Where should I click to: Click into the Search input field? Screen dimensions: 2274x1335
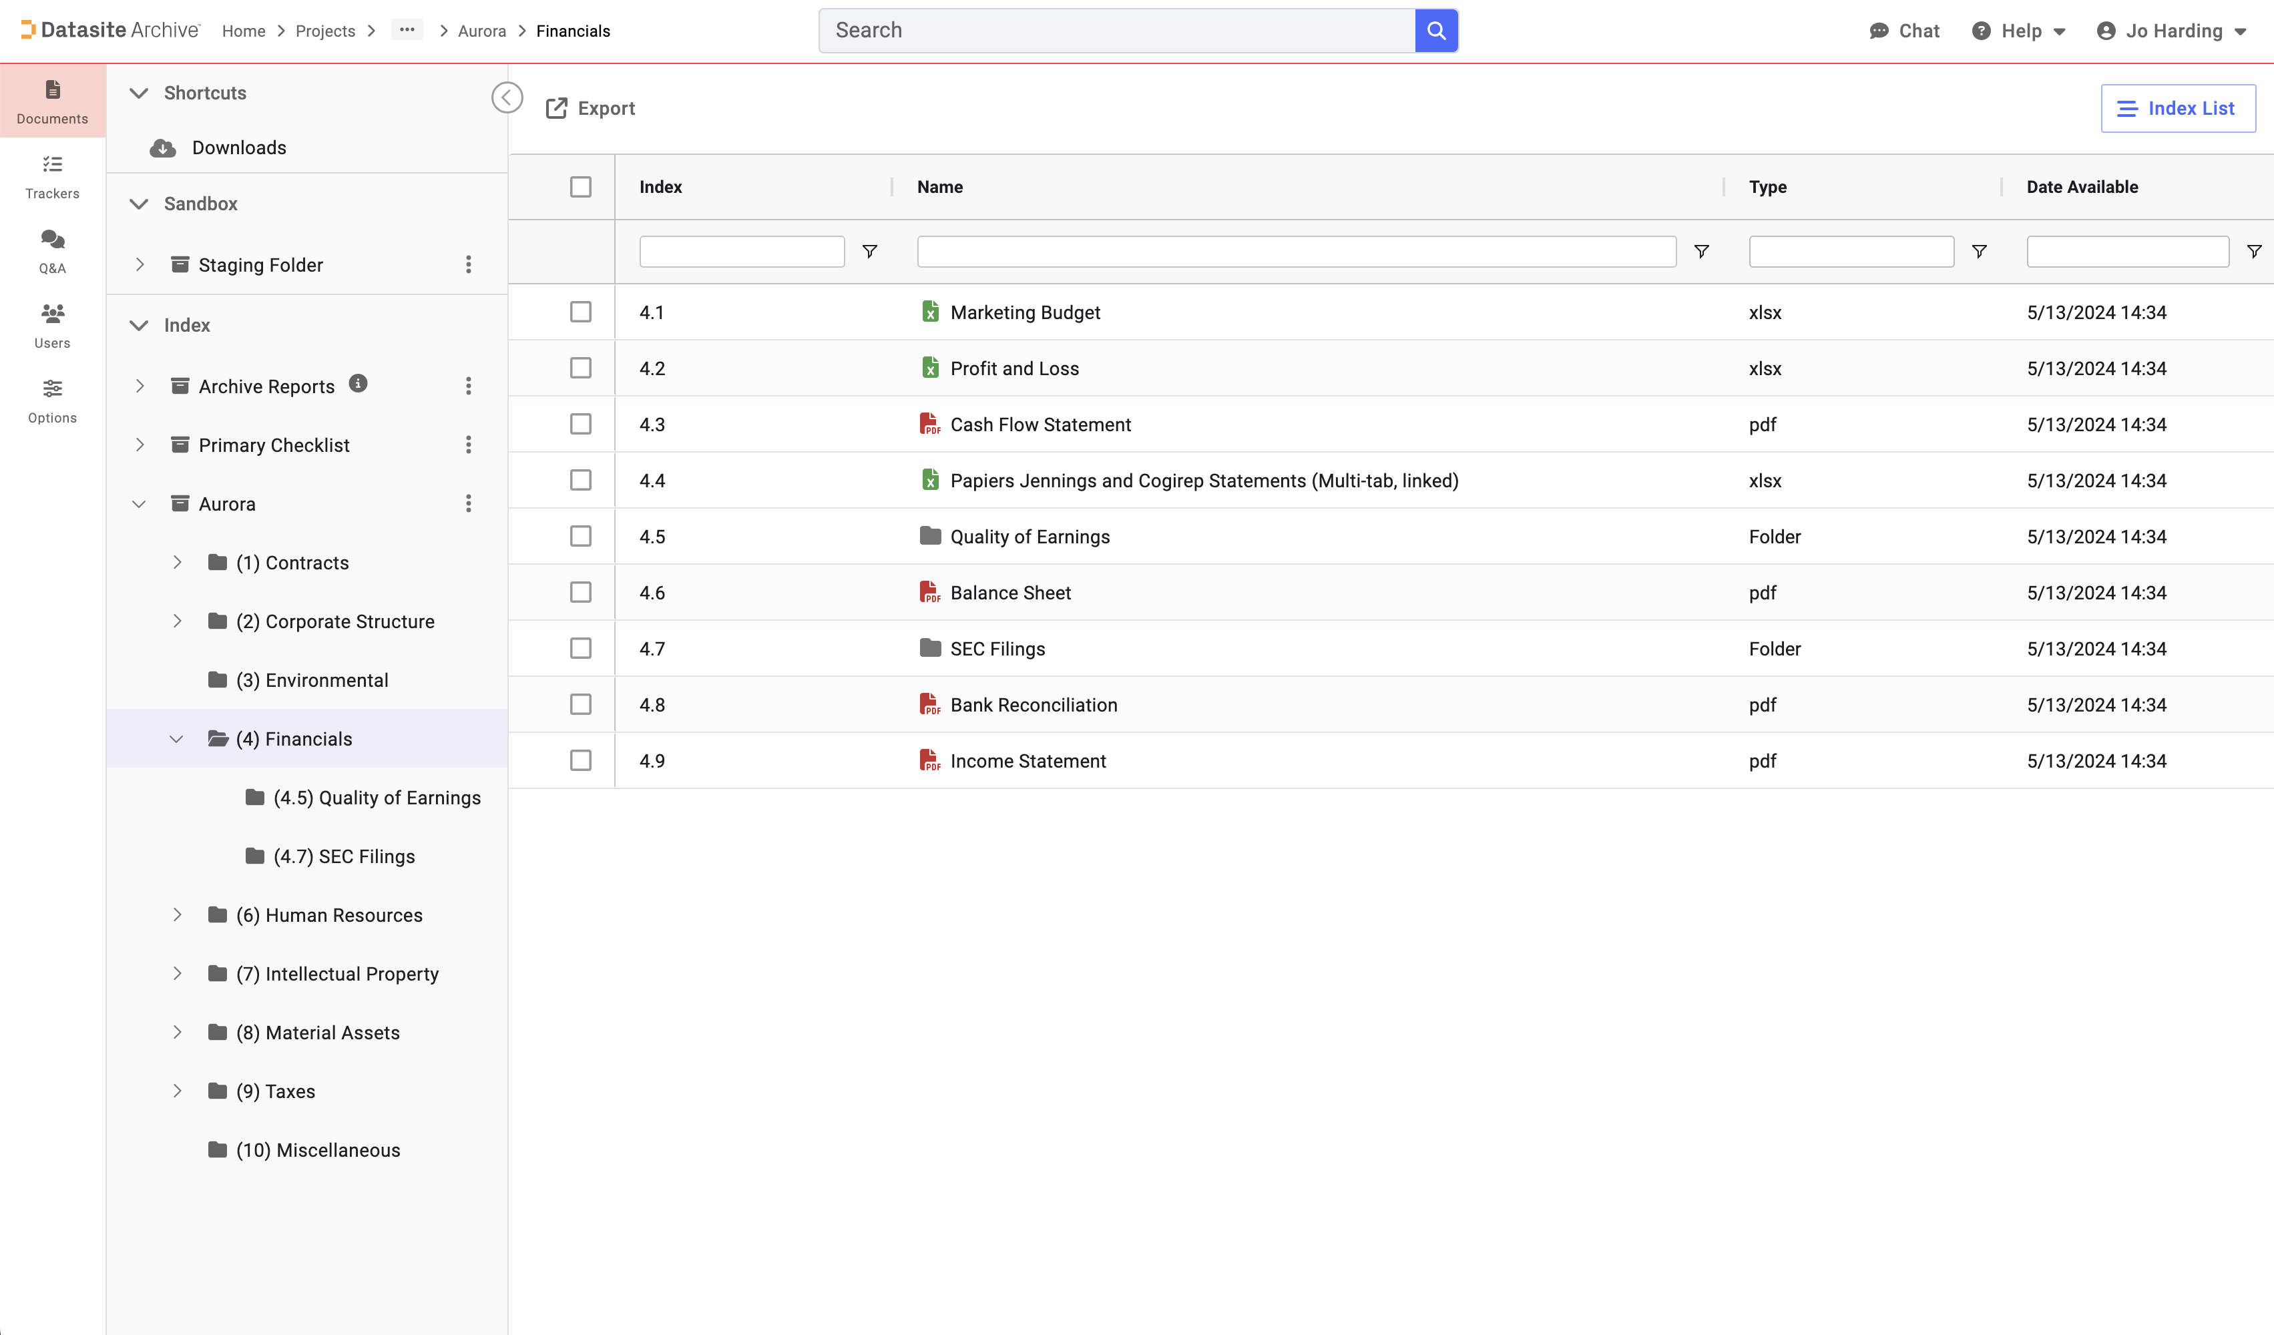[1116, 31]
